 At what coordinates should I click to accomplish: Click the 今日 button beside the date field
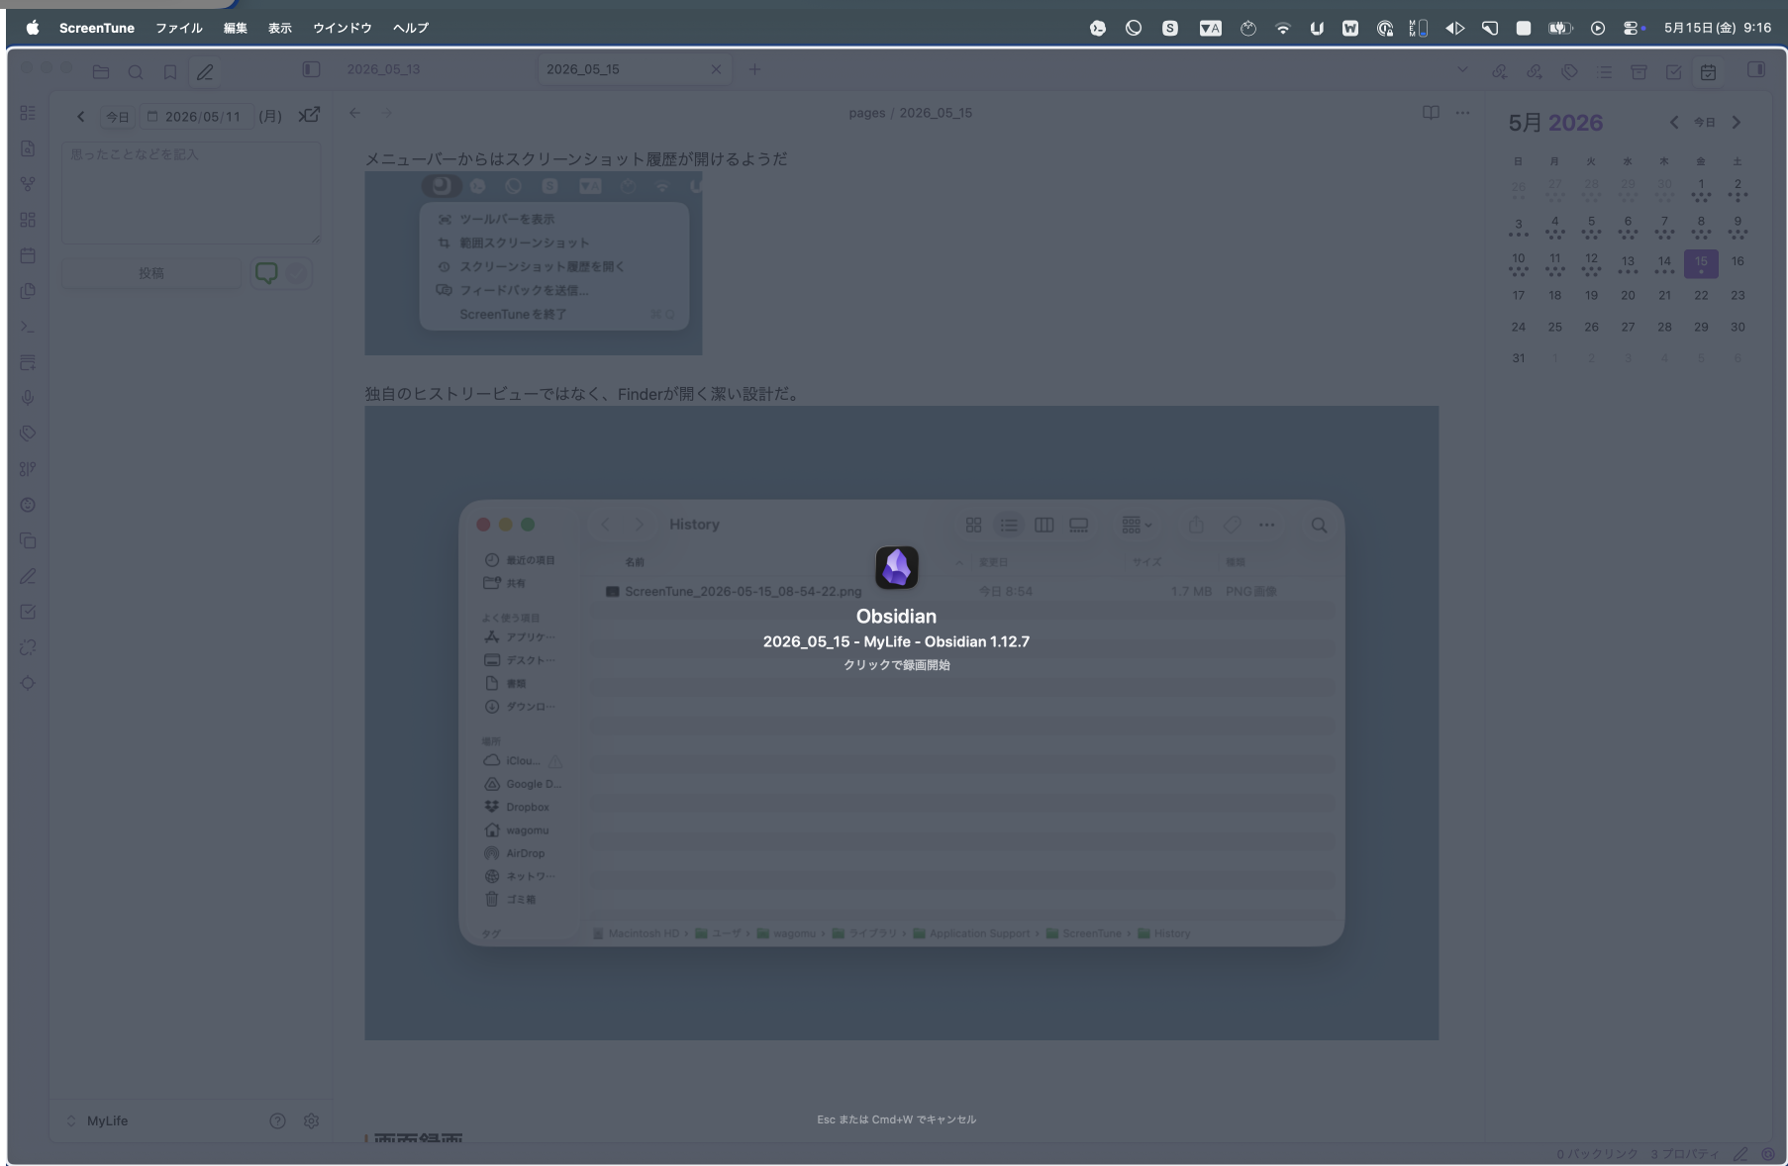118,117
